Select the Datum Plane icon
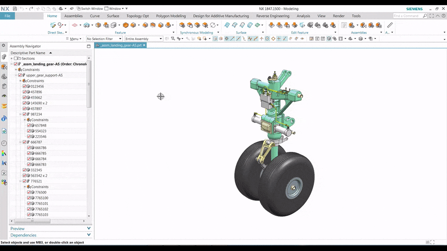 74,25
